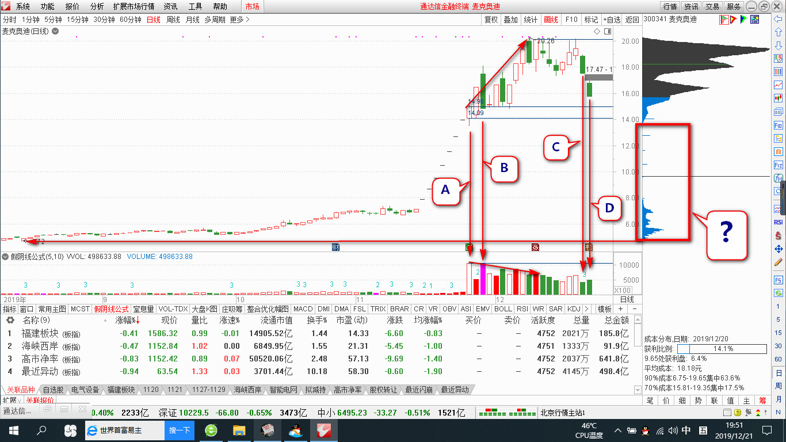Open the QQ penguin taskbar icon
Screen dimensions: 786x442
click(295, 430)
